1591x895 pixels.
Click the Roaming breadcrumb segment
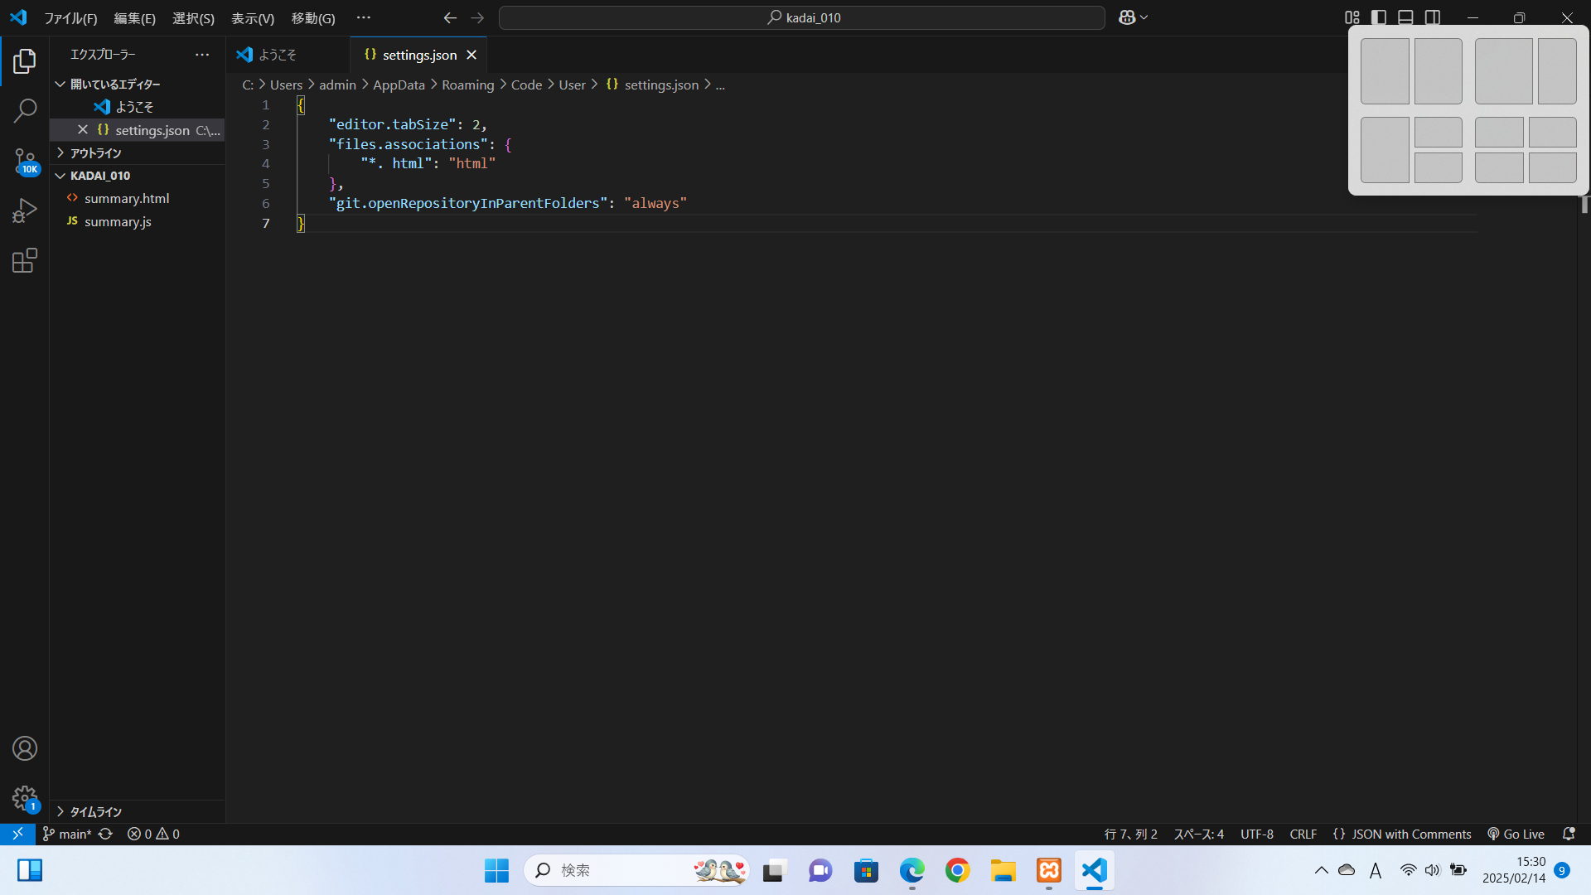click(x=467, y=85)
